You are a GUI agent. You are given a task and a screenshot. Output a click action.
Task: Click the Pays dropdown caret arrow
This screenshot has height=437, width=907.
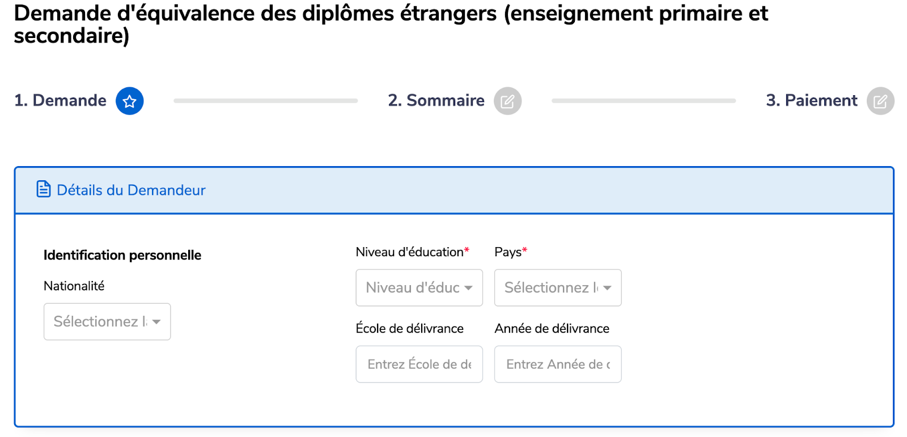tap(607, 288)
